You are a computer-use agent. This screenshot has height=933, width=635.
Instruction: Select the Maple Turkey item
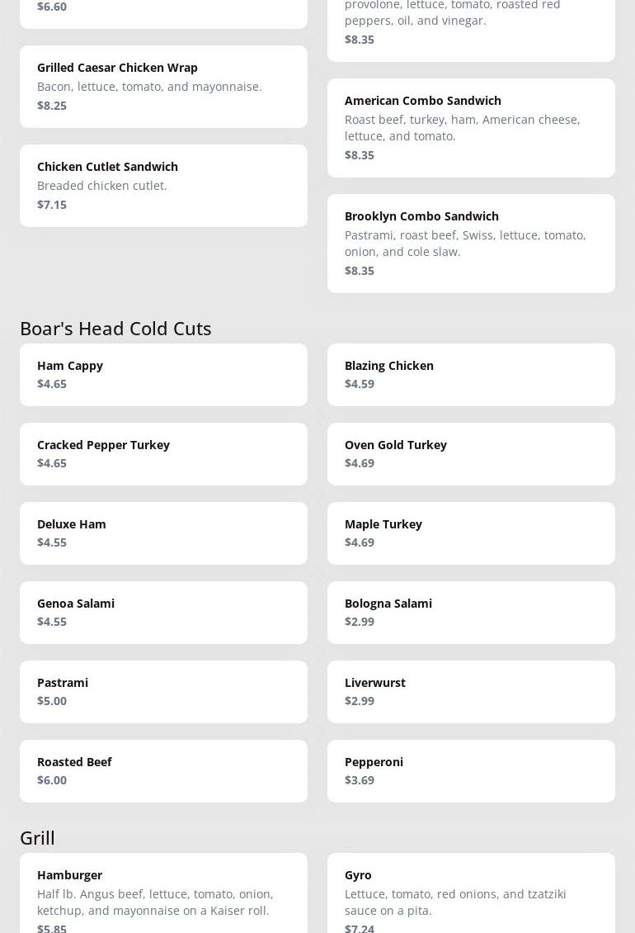tap(471, 533)
